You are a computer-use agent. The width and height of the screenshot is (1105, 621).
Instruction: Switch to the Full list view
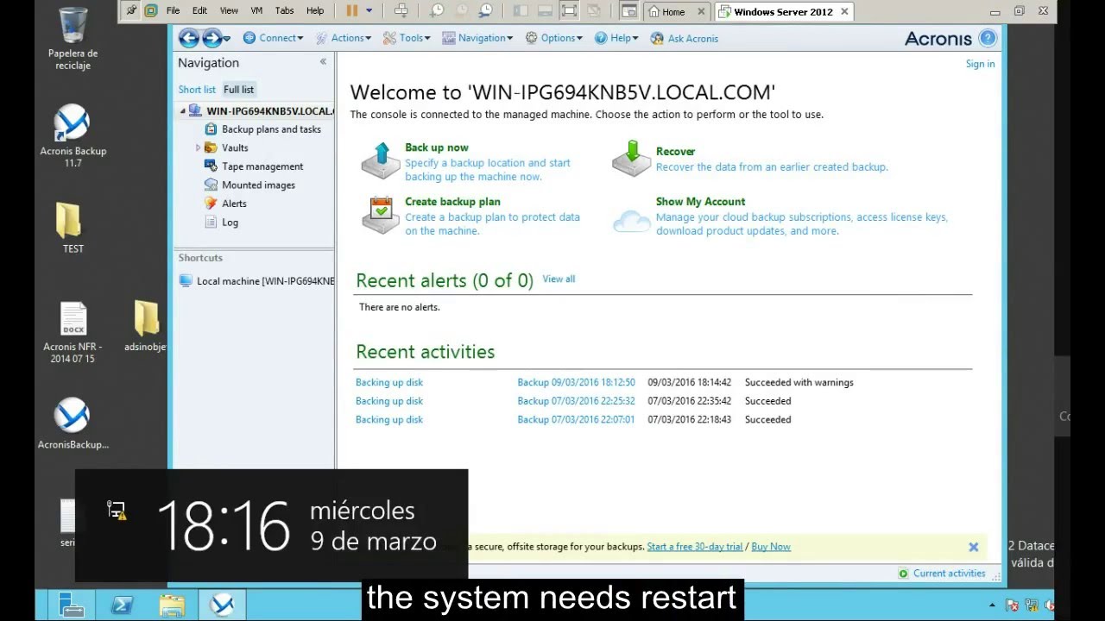click(x=239, y=90)
